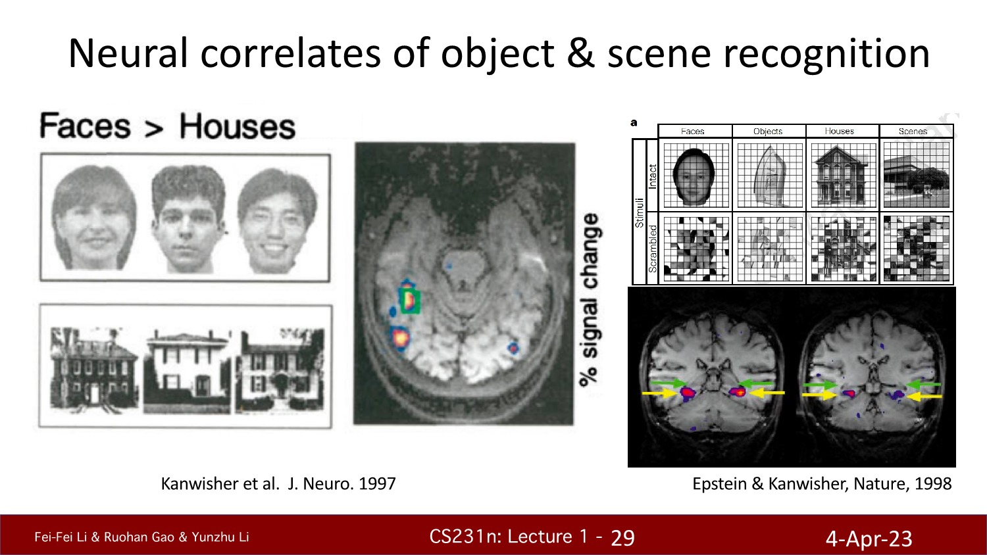Screen dimensions: 987x555
Task: Select the smiling man's face on right
Action: (x=276, y=221)
